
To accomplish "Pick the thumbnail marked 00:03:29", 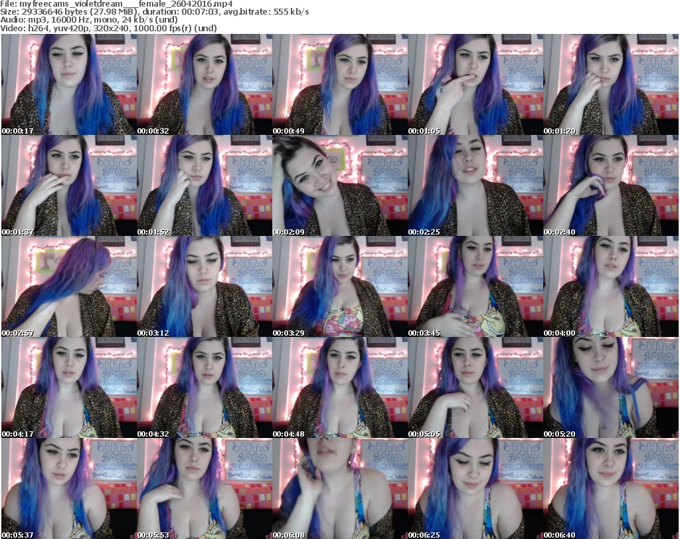I will pyautogui.click(x=340, y=287).
